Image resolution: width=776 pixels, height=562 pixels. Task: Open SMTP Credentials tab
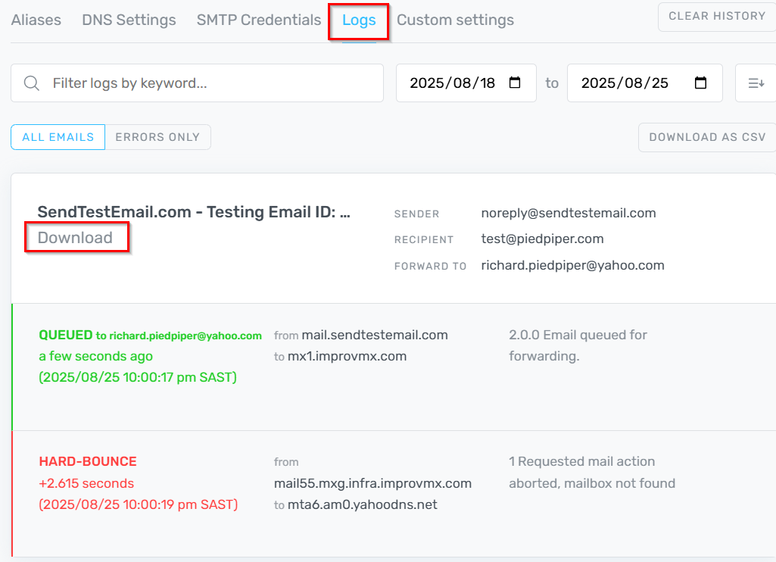259,20
